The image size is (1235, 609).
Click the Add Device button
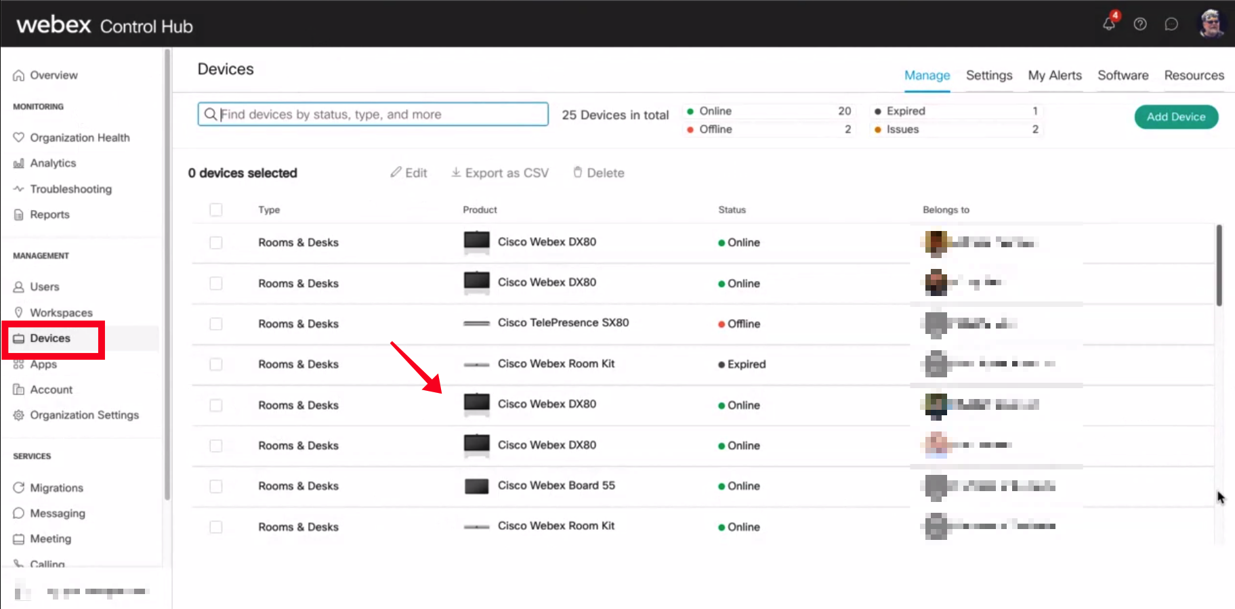click(1176, 117)
